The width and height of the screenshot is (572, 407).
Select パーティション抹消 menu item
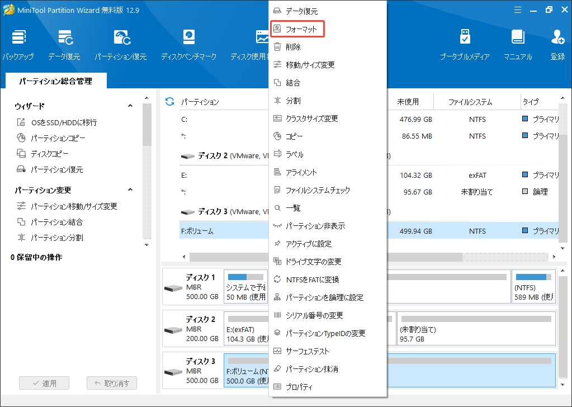pos(328,369)
